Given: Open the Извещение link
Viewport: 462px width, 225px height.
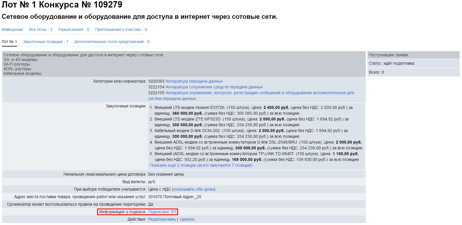Looking at the screenshot, I should pyautogui.click(x=12, y=29).
